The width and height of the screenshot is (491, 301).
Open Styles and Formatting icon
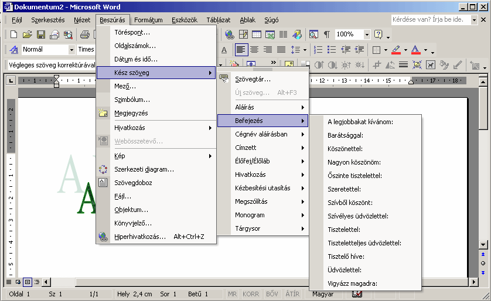pyautogui.click(x=14, y=49)
